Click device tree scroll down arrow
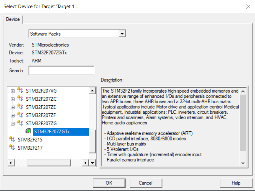This screenshot has width=255, height=191. 92,163
